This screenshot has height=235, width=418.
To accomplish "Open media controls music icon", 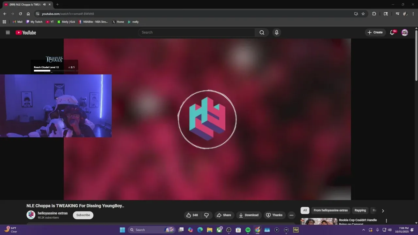I will tap(397, 14).
